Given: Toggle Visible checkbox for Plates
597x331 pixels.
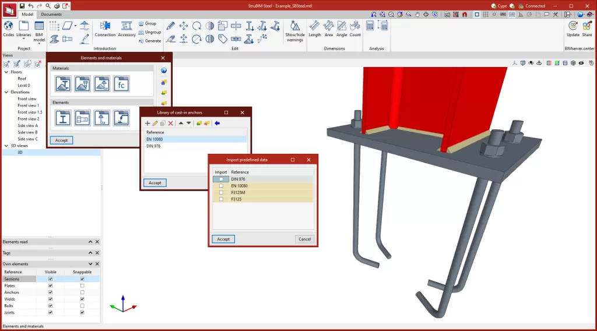Looking at the screenshot, I should click(51, 286).
